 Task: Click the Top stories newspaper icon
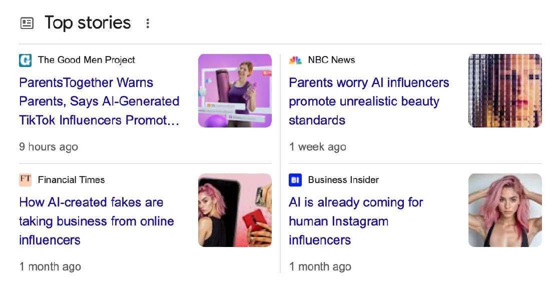click(x=27, y=23)
